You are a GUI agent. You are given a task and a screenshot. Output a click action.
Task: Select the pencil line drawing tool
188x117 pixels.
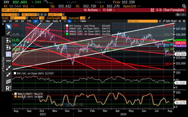coord(8,33)
